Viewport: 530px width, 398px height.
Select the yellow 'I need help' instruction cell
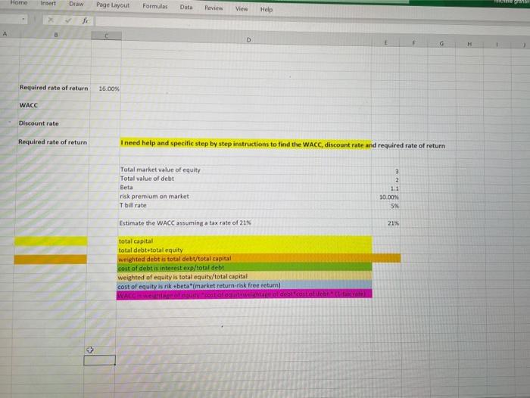pyautogui.click(x=245, y=144)
